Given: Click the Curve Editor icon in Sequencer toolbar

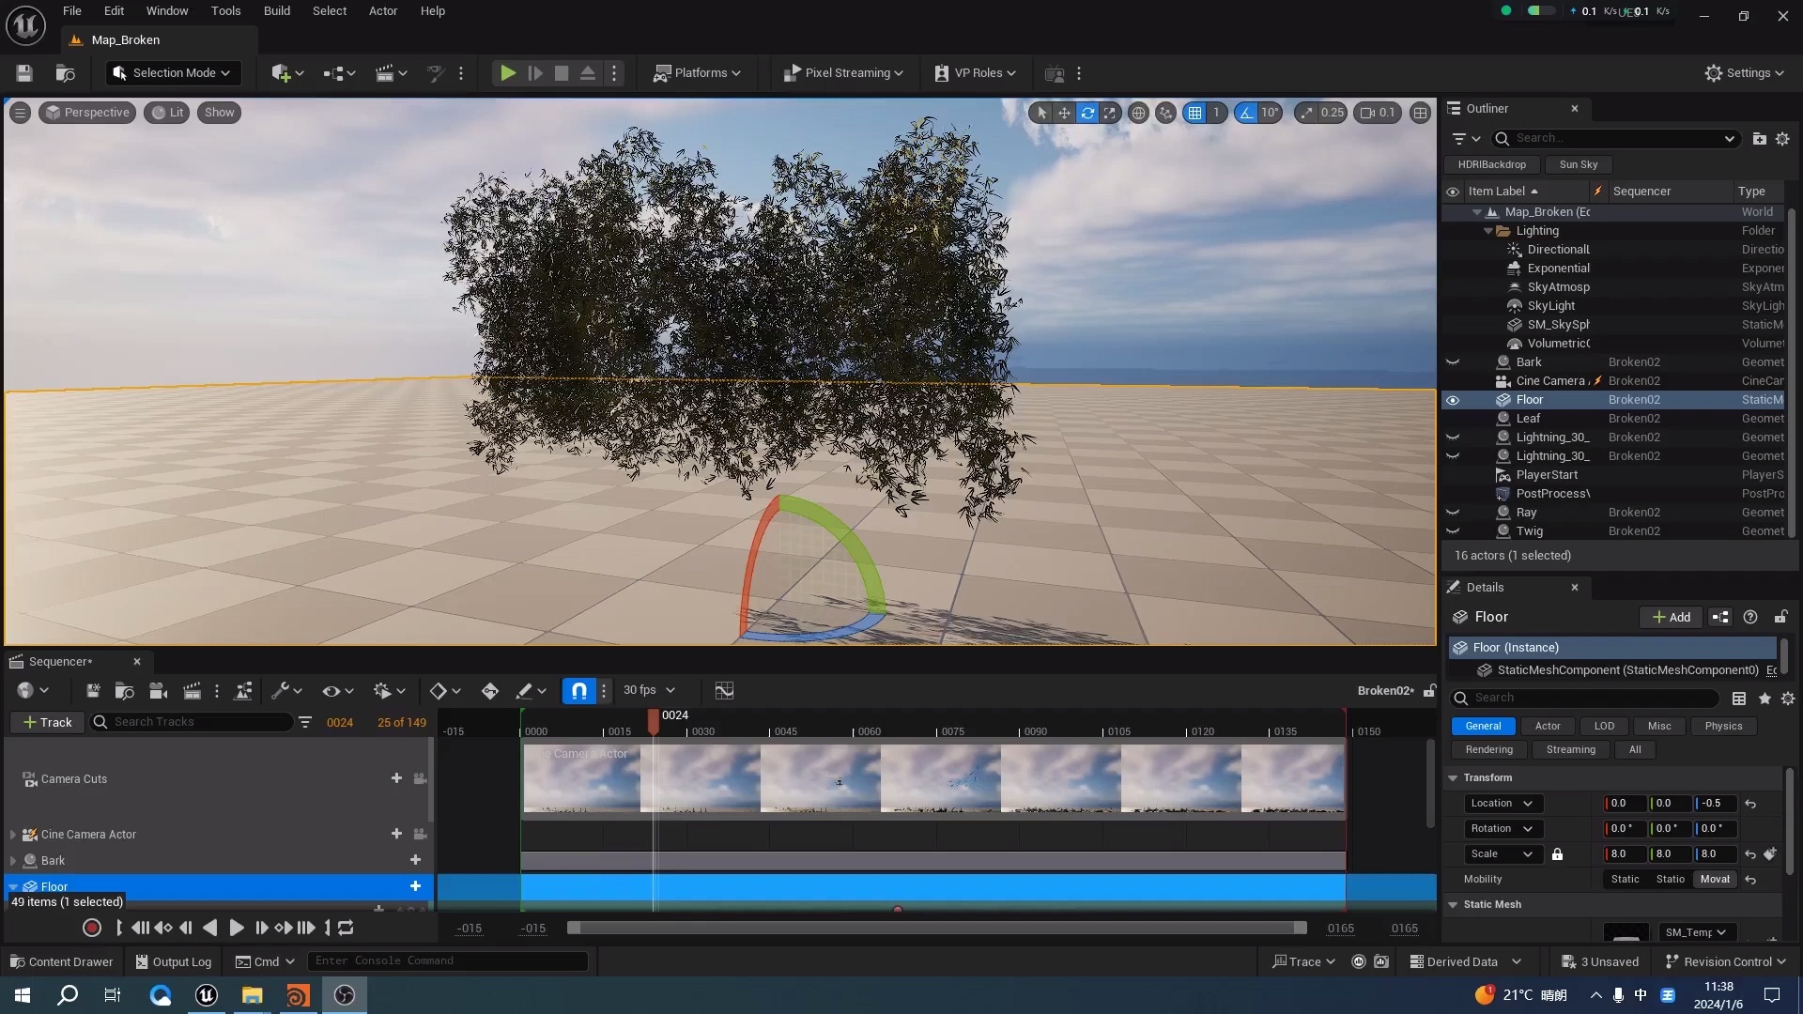Looking at the screenshot, I should click(x=724, y=690).
